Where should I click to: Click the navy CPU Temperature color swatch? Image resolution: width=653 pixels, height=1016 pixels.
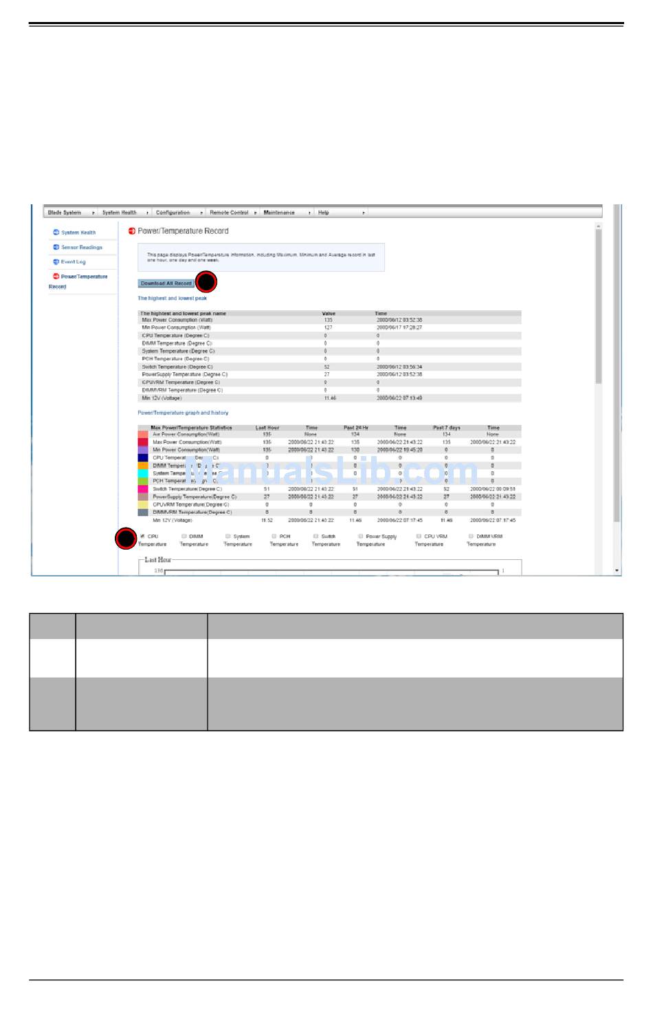point(143,457)
